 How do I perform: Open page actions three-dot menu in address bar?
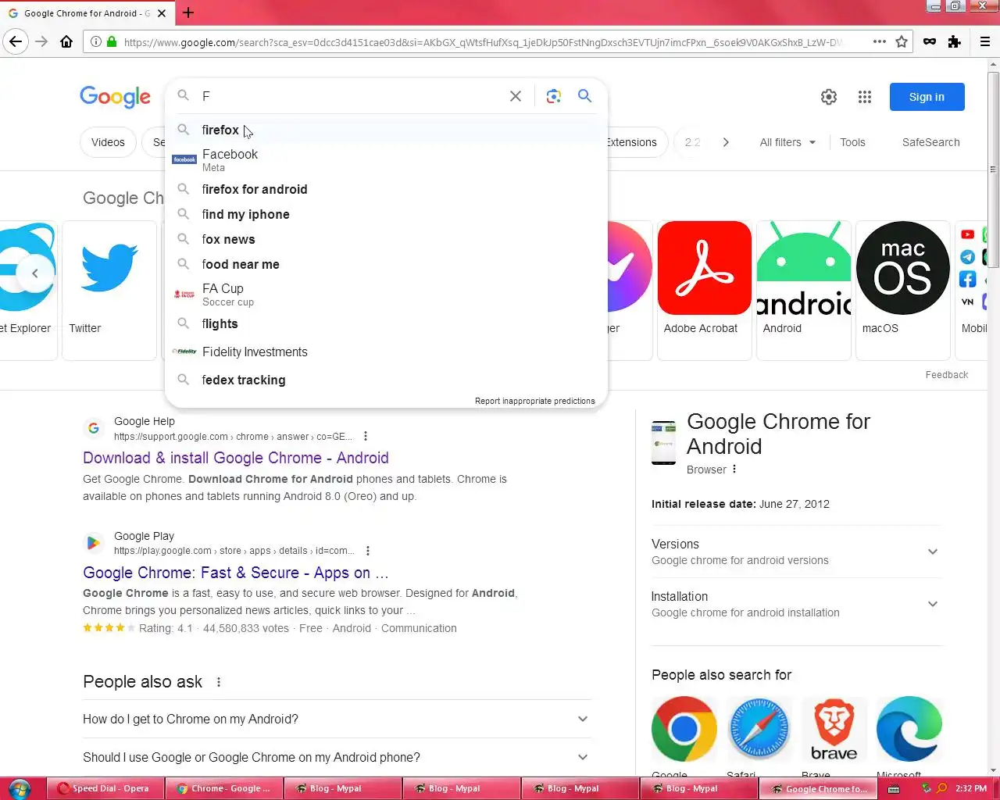[879, 42]
